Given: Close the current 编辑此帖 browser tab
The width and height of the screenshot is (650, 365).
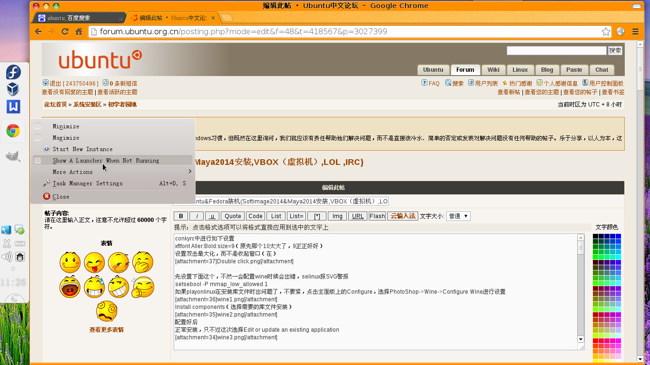Looking at the screenshot, I should (x=213, y=18).
